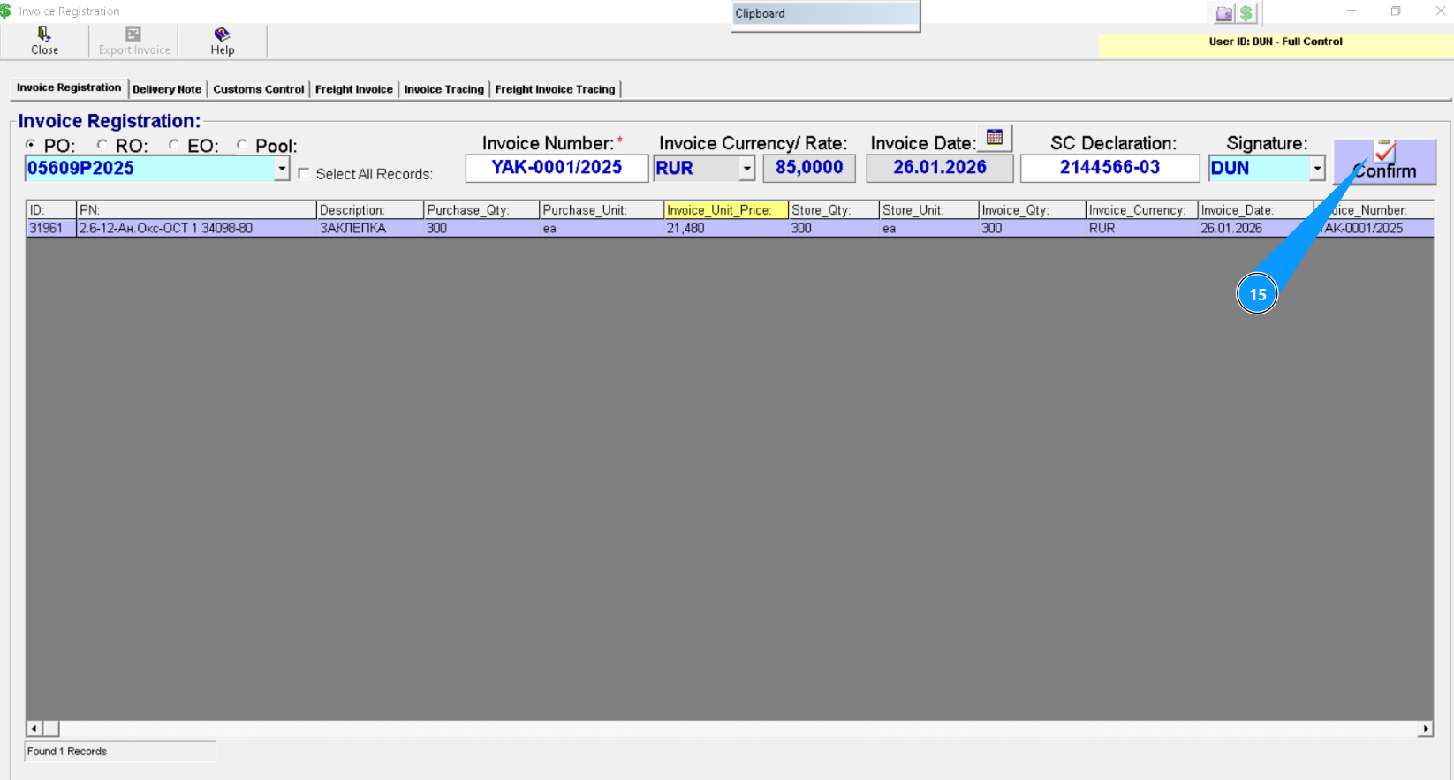Select the row ID cell 31961
This screenshot has width=1454, height=780.
[51, 228]
